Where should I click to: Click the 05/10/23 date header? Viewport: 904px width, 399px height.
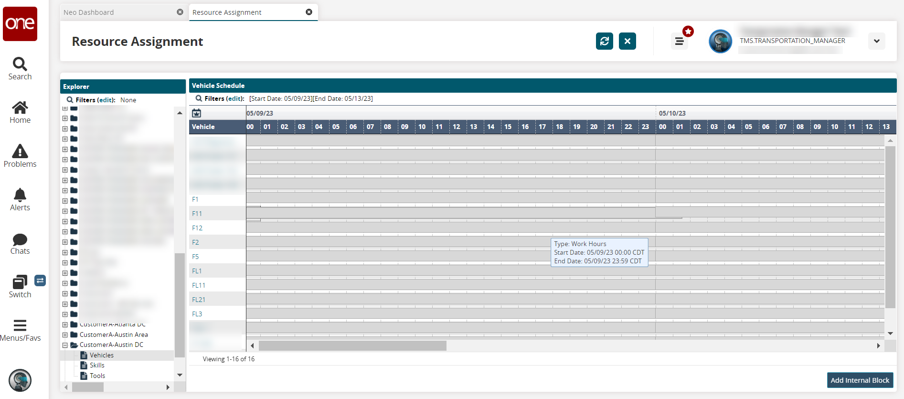672,113
